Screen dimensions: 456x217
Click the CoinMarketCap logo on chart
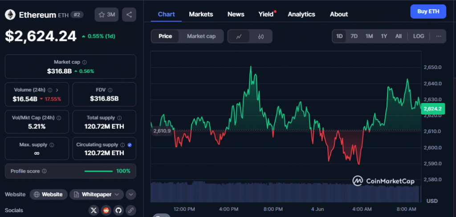[383, 181]
